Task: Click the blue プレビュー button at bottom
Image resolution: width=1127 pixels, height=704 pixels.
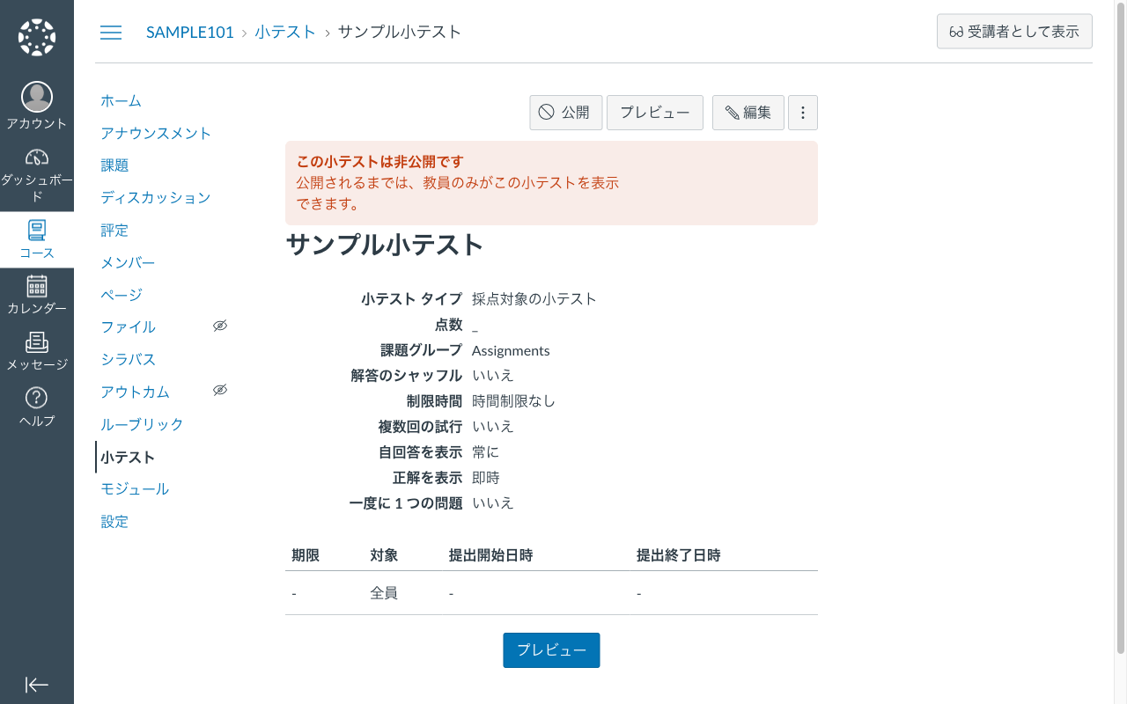Action: (x=551, y=650)
